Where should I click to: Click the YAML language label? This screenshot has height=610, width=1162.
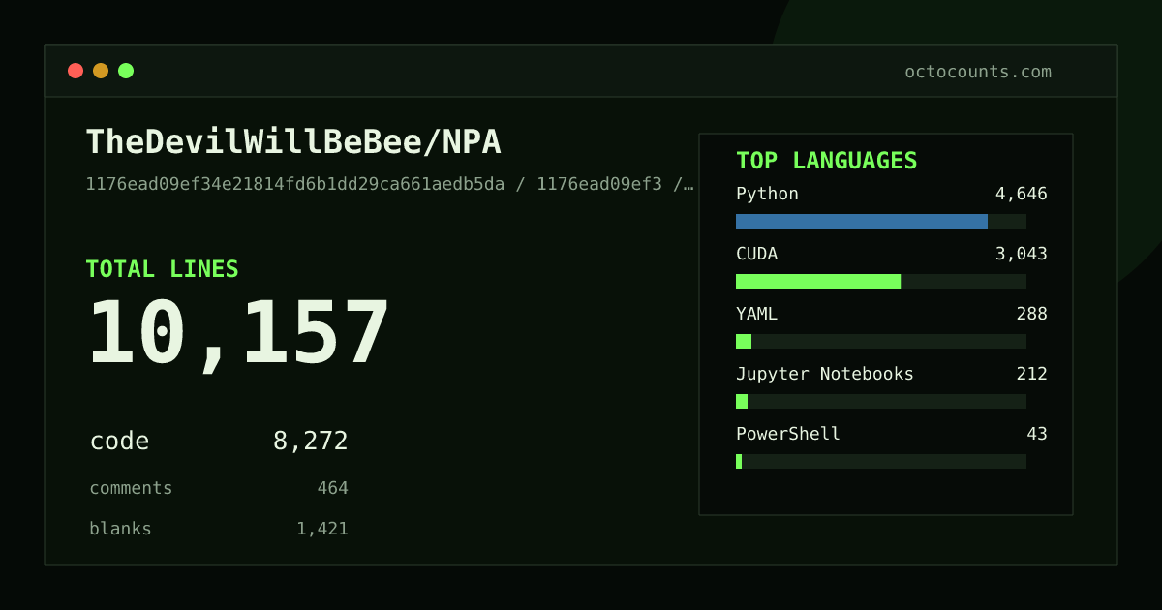[756, 314]
